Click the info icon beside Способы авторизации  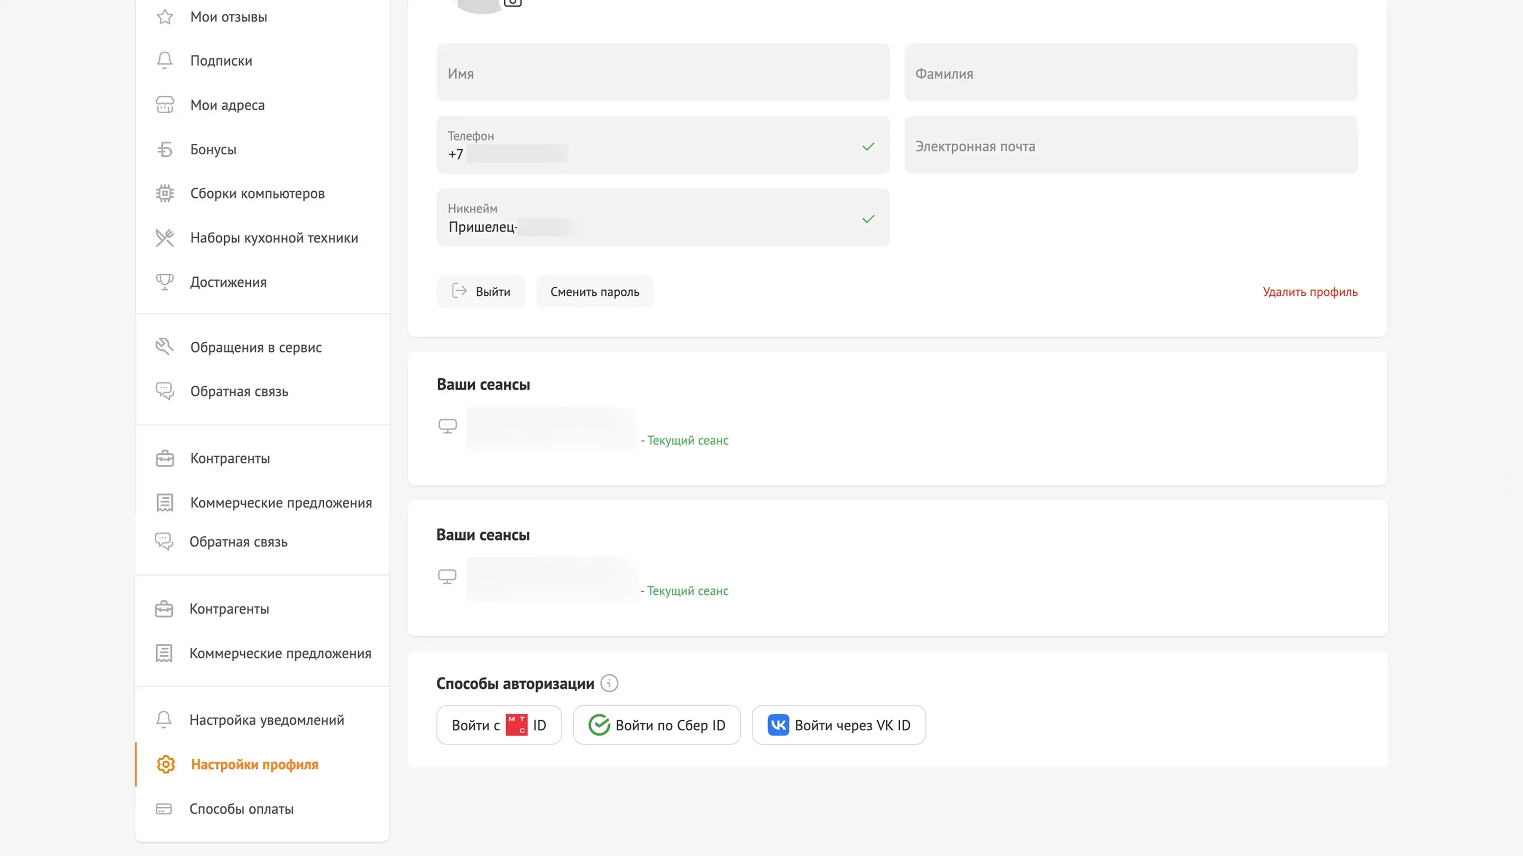tap(609, 683)
